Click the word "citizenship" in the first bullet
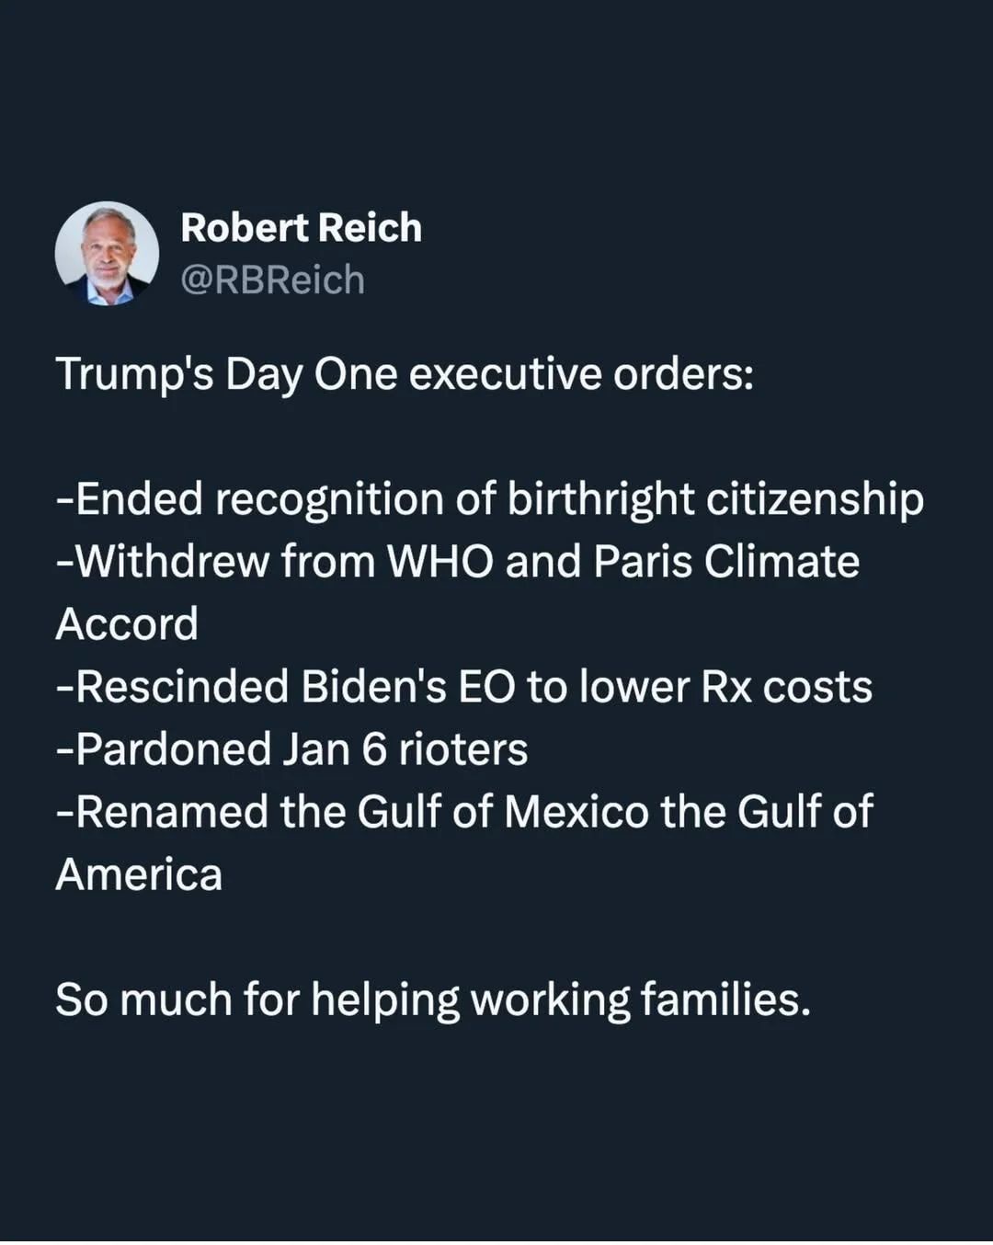This screenshot has width=993, height=1245. tap(816, 500)
